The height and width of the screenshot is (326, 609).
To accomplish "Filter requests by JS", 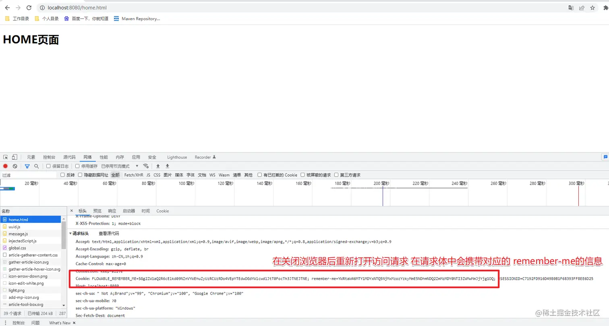I will click(x=148, y=175).
